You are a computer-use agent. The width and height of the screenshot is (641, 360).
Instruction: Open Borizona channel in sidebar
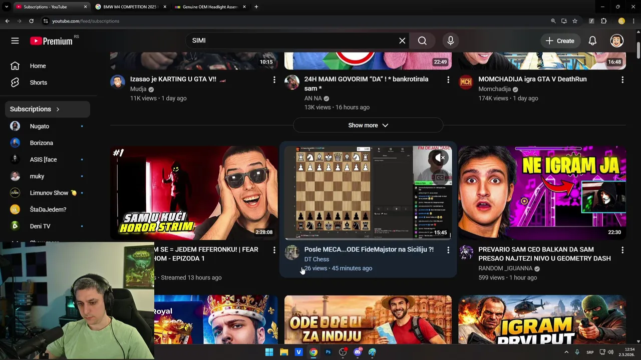49,143
